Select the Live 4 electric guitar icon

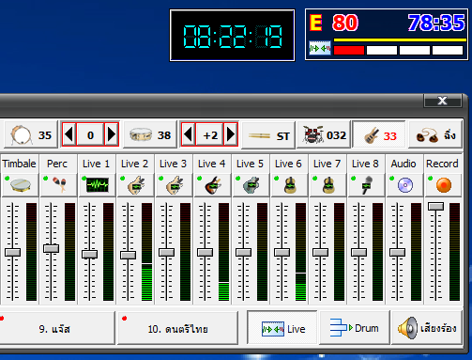point(212,185)
